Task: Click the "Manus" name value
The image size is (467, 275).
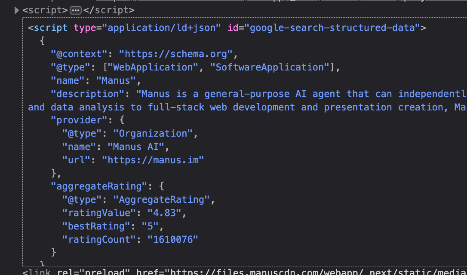Action: (x=116, y=81)
